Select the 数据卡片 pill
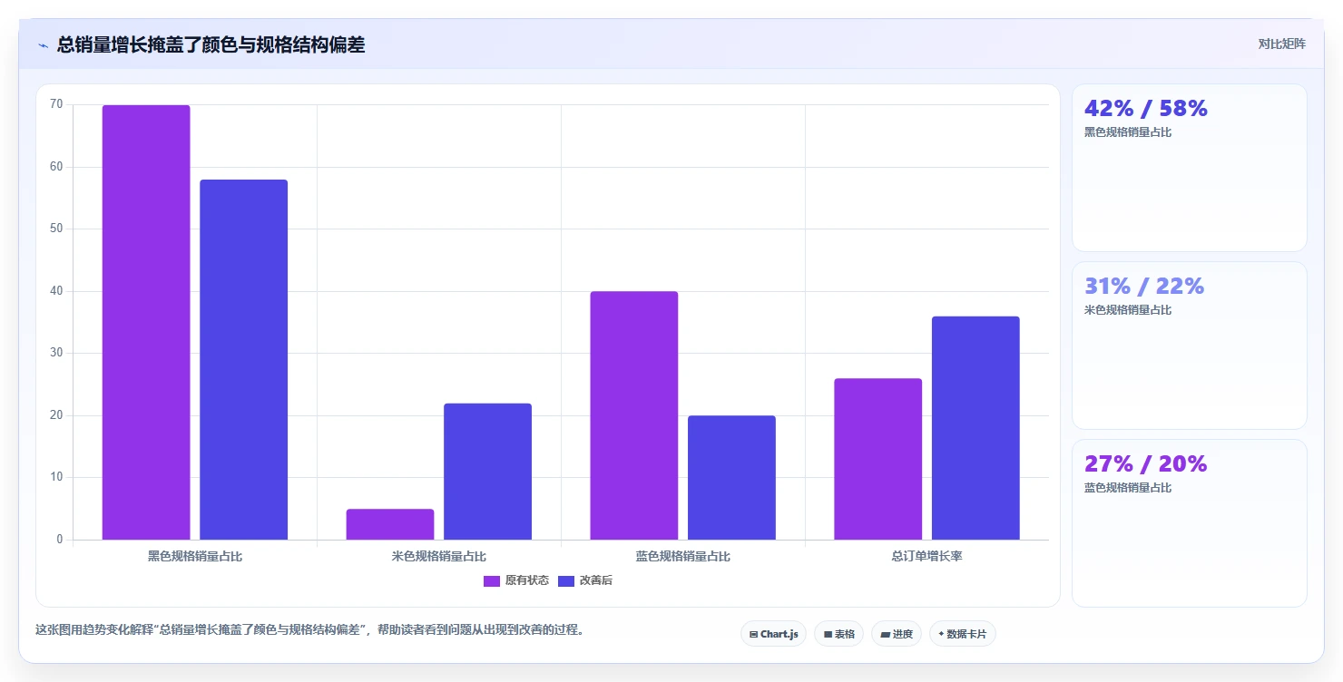 pyautogui.click(x=962, y=634)
